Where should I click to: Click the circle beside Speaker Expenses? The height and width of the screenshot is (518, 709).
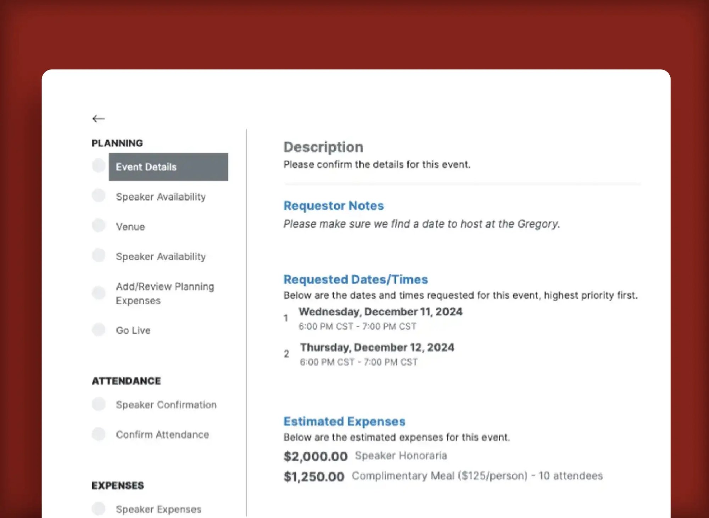[98, 509]
